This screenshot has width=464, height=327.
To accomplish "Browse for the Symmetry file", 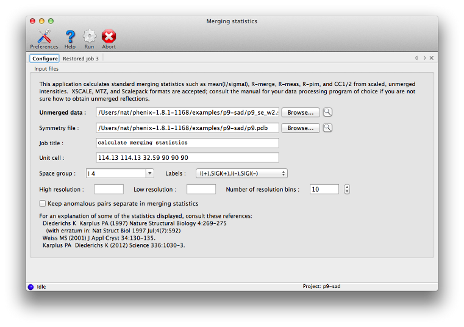I will point(300,128).
